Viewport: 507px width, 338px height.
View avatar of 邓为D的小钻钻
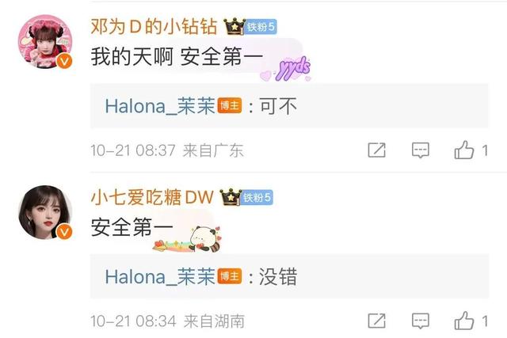[x=45, y=41]
